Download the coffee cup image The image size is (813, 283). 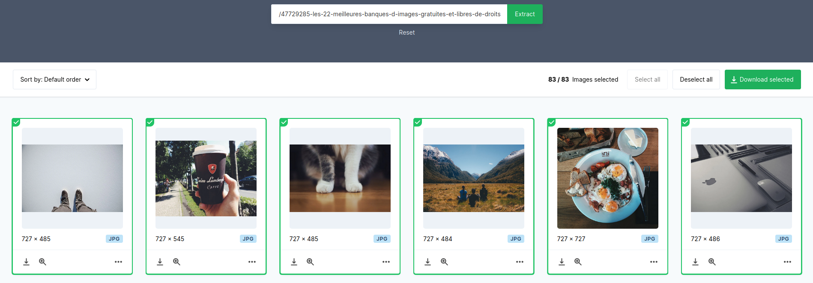click(x=160, y=262)
